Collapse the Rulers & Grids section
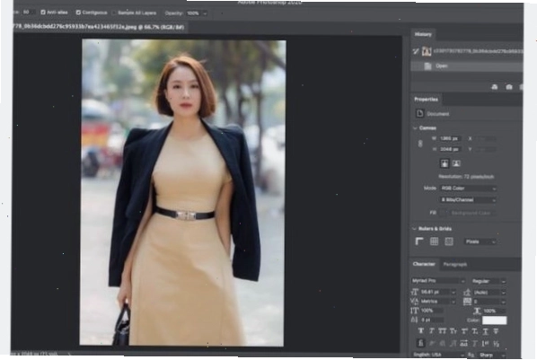The height and width of the screenshot is (360, 537). click(415, 229)
